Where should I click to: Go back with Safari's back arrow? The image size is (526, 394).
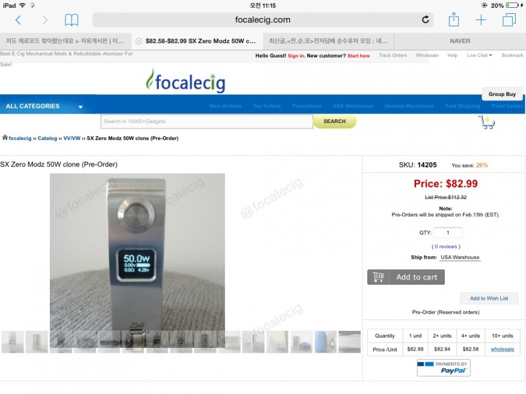coord(18,20)
